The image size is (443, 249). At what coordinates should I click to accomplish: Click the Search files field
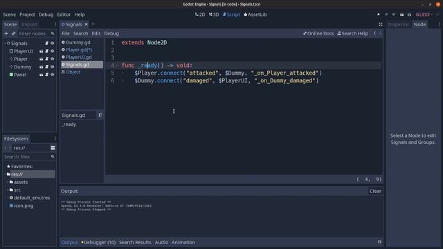(29, 157)
